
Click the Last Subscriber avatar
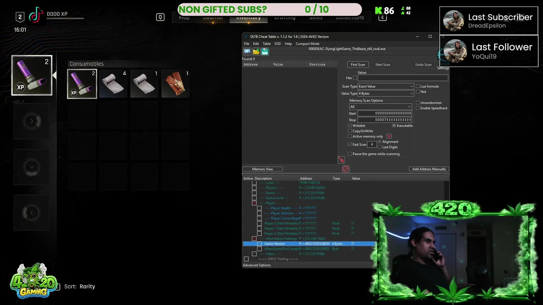pos(453,20)
